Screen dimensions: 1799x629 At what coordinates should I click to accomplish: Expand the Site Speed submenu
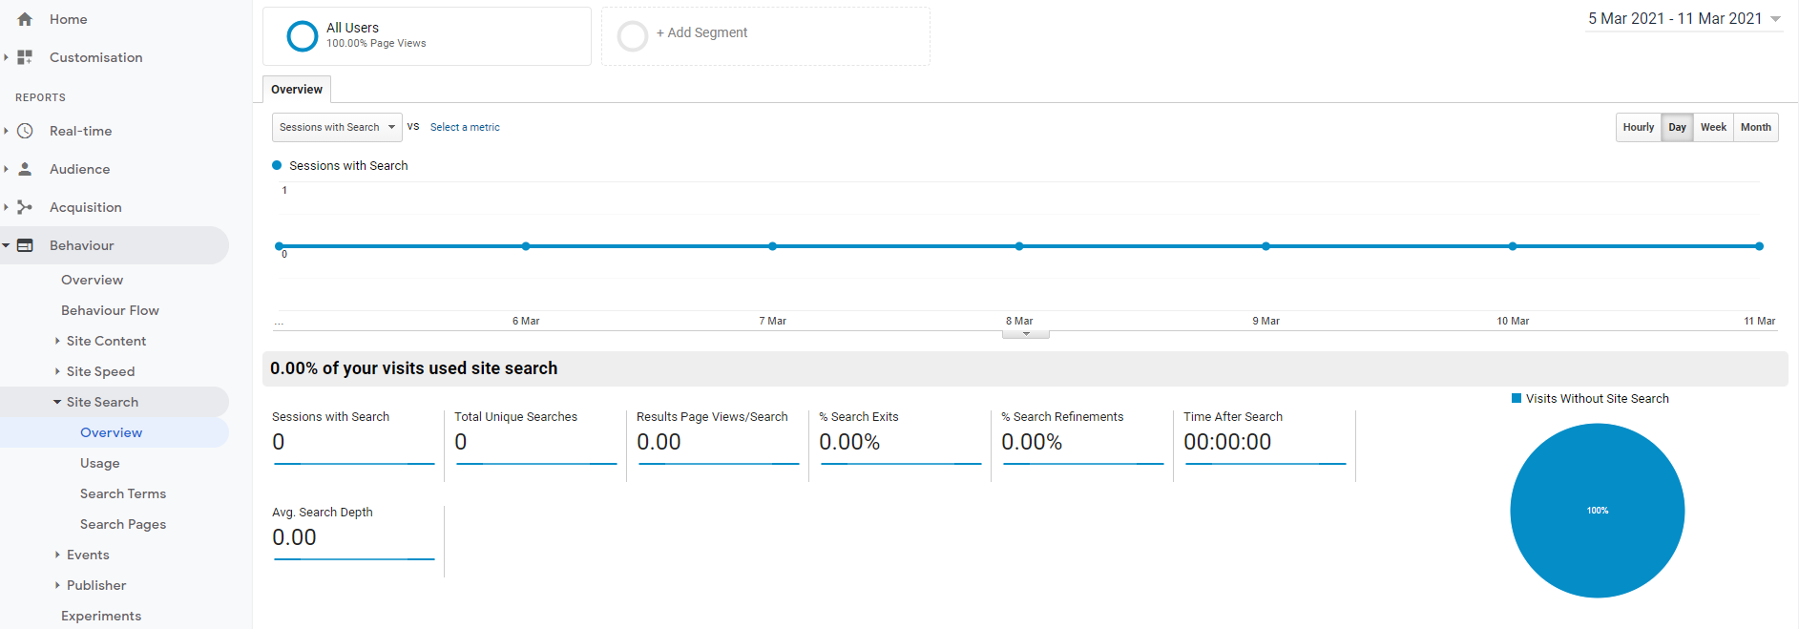pos(57,371)
